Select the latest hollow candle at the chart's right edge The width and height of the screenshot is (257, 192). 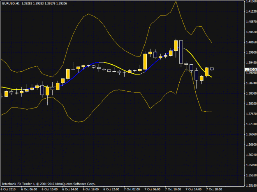[x=212, y=69]
